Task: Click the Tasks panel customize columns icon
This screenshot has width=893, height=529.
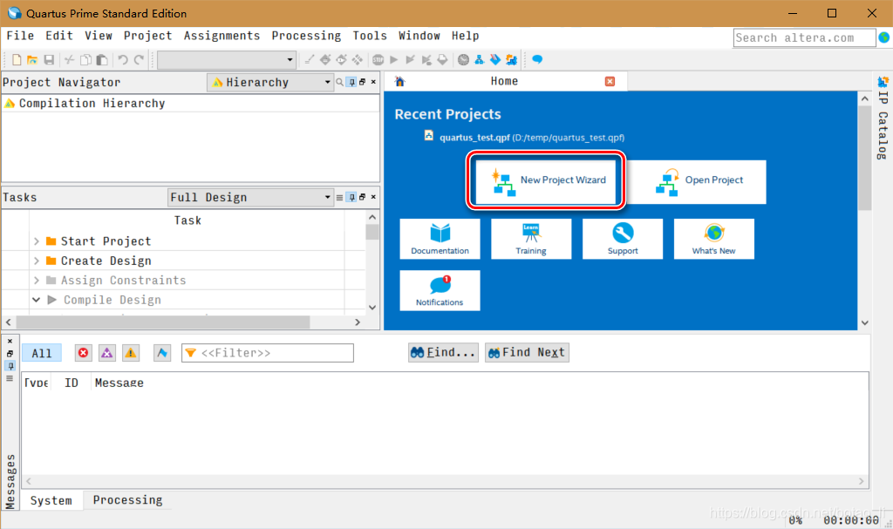Action: [339, 198]
